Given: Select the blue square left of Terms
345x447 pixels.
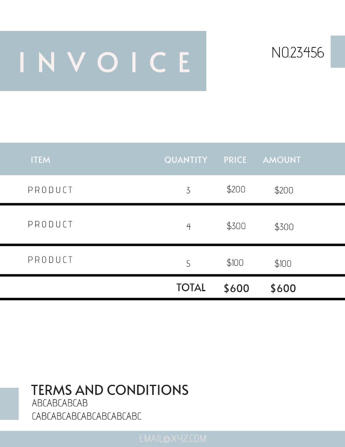Looking at the screenshot, I should click(9, 403).
